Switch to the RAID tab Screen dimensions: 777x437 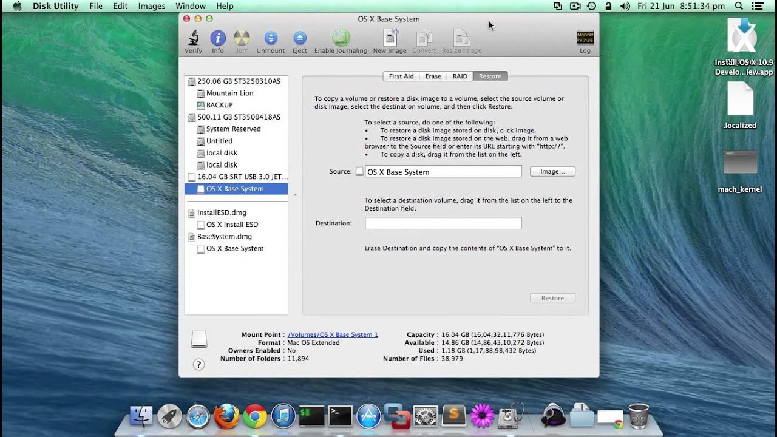460,76
